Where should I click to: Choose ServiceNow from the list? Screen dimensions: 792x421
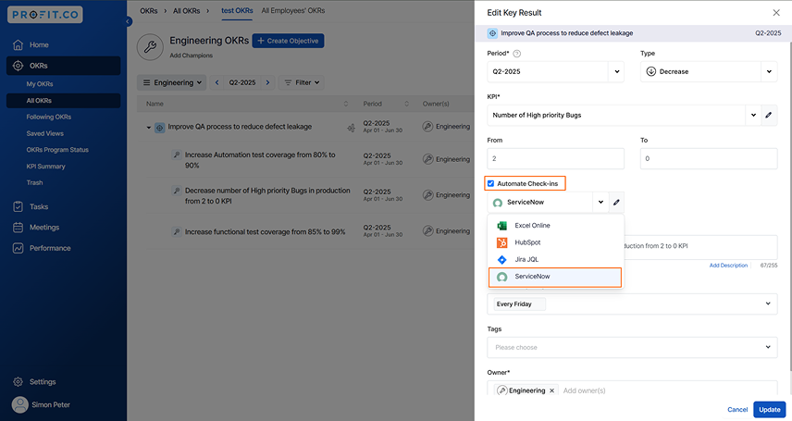tap(555, 277)
